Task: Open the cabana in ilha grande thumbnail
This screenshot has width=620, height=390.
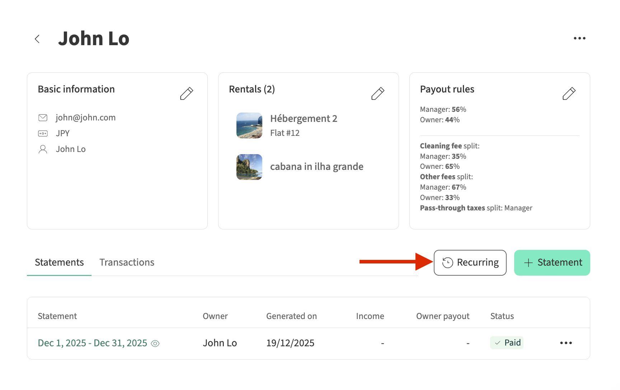Action: 249,167
